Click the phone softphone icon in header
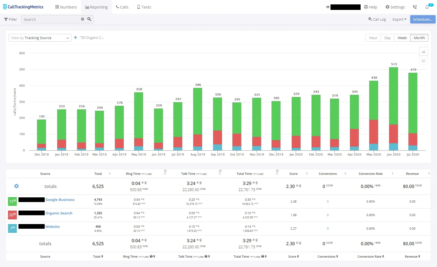Screen dimensions: 437x267 tap(415, 7)
